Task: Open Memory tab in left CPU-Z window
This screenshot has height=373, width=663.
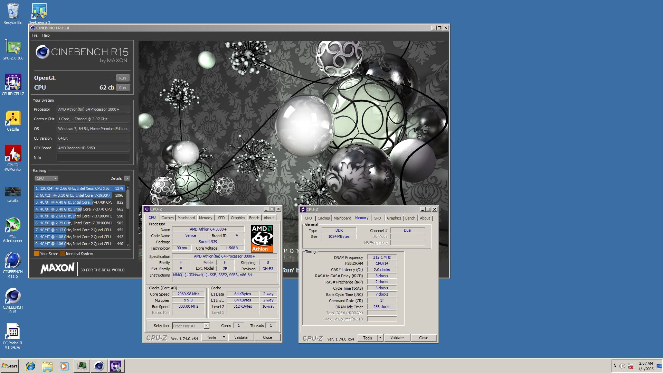Action: click(206, 218)
